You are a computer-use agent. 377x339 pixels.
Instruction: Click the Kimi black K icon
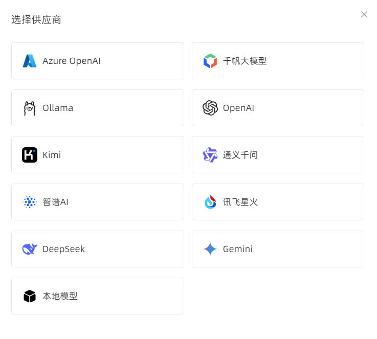click(x=30, y=155)
